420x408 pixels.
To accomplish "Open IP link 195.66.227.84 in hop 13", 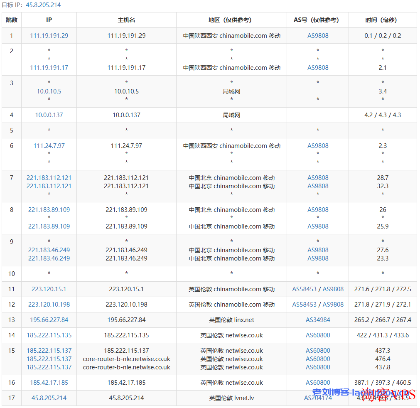I will pos(49,320).
